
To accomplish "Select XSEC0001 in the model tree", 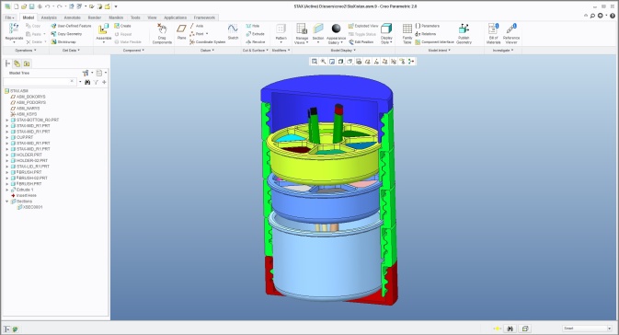I will 30,207.
